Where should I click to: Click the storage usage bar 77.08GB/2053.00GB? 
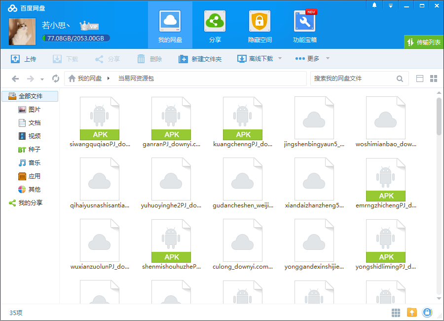(75, 38)
